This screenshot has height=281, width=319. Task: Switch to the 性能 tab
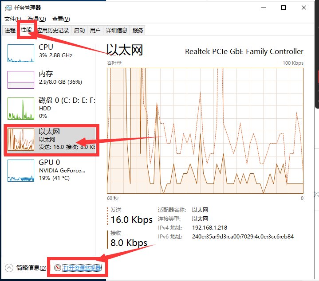coord(27,30)
